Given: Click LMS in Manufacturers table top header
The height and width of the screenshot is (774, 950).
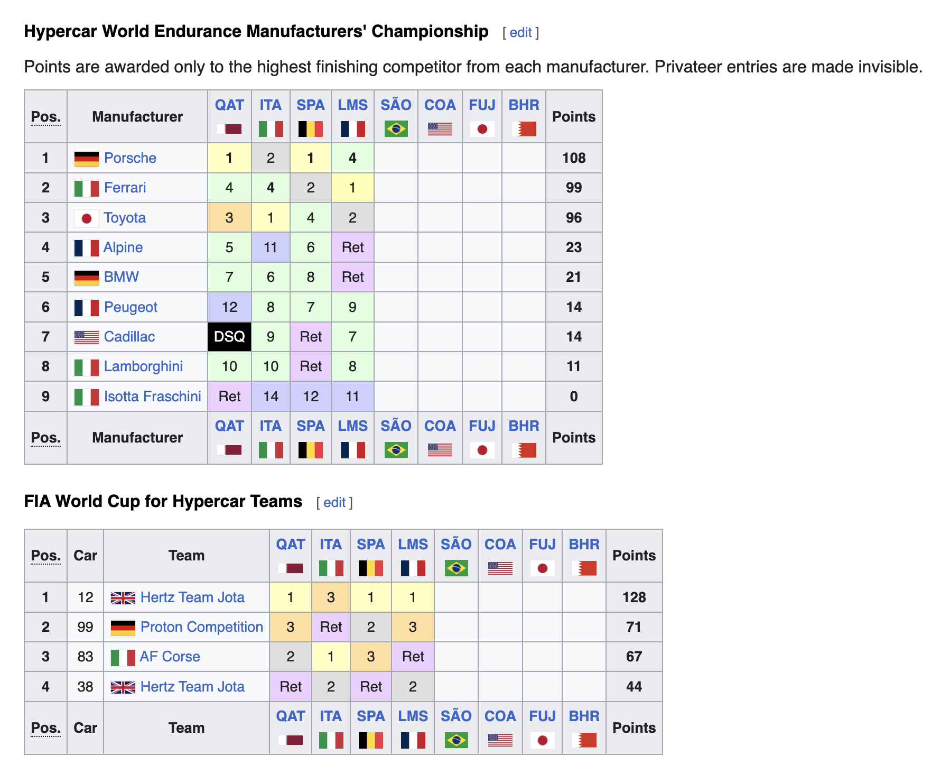Looking at the screenshot, I should 352,105.
